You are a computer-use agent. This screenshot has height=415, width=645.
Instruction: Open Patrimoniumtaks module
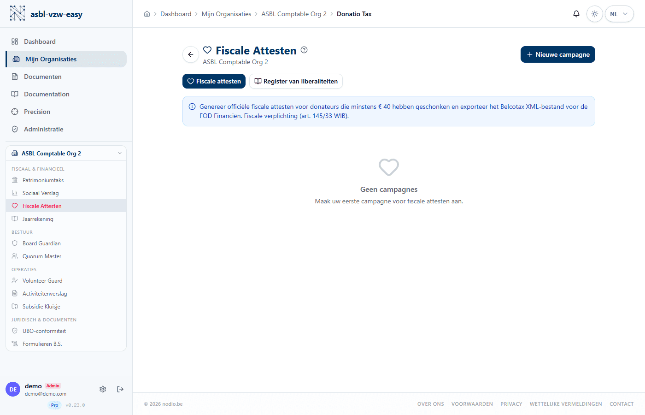[66, 180]
